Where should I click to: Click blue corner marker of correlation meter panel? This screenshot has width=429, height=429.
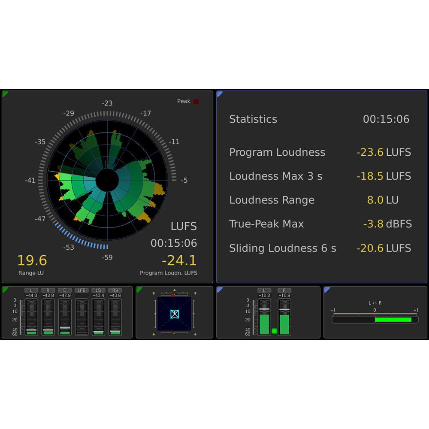(326, 290)
